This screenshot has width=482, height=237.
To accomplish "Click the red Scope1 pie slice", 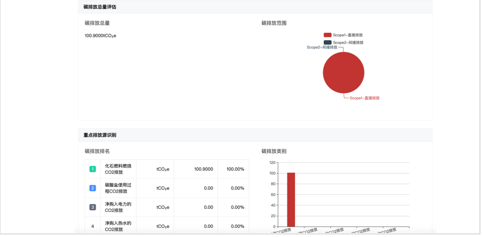I will point(344,73).
